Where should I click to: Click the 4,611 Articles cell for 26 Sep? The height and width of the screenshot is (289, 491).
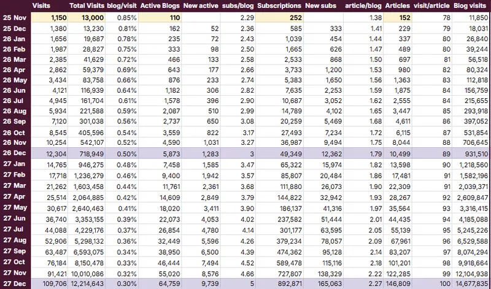397,121
